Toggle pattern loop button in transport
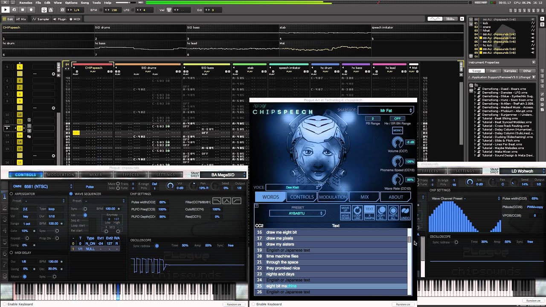Screen dimensions: 546x307 pos(14,9)
